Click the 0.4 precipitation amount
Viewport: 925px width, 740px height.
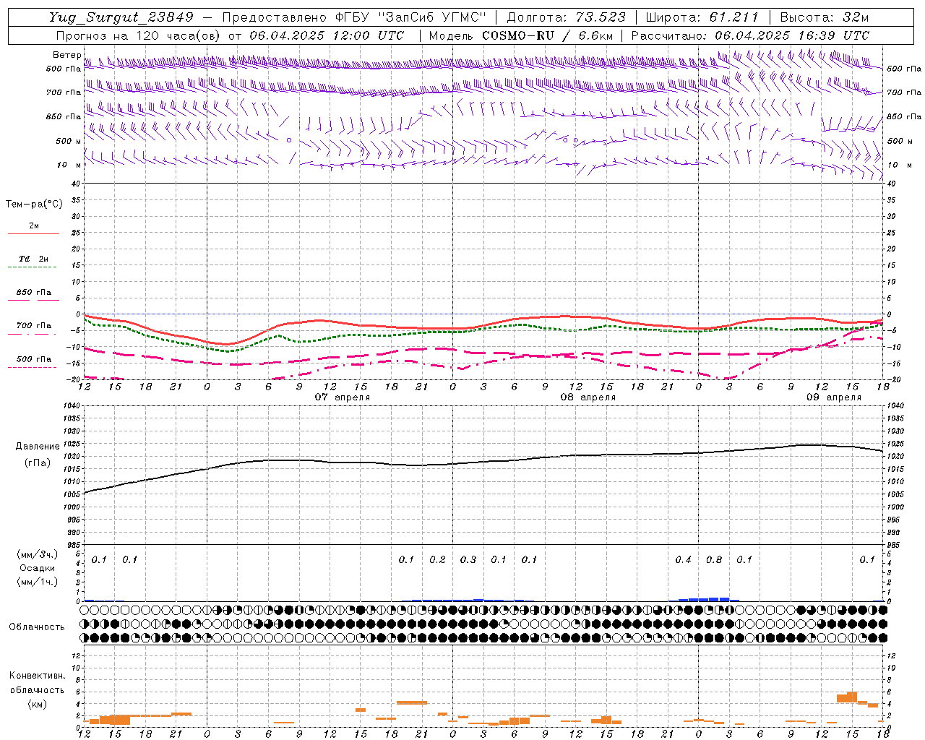tap(683, 559)
